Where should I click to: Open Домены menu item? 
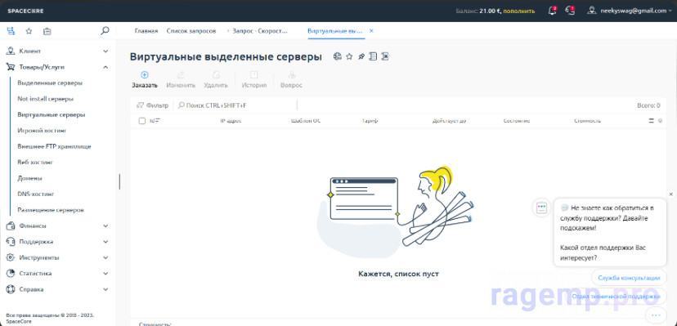(29, 178)
